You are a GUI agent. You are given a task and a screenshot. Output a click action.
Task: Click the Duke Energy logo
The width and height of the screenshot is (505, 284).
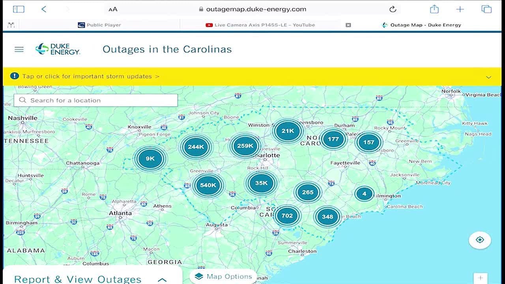point(58,49)
